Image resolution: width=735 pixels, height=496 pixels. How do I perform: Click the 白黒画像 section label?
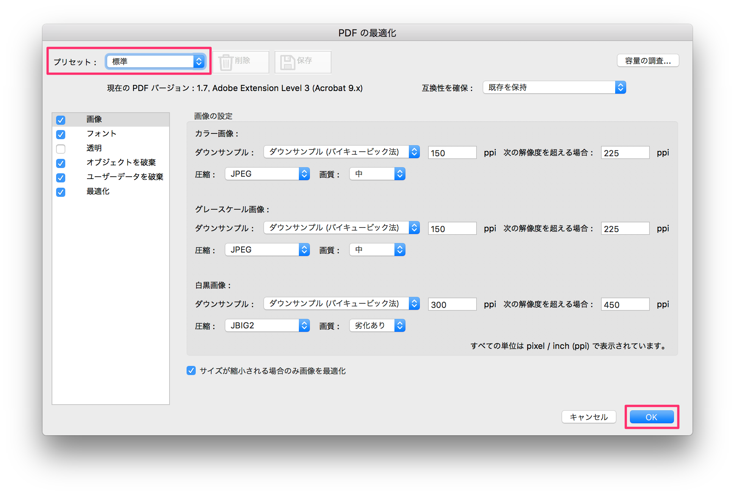coord(213,286)
